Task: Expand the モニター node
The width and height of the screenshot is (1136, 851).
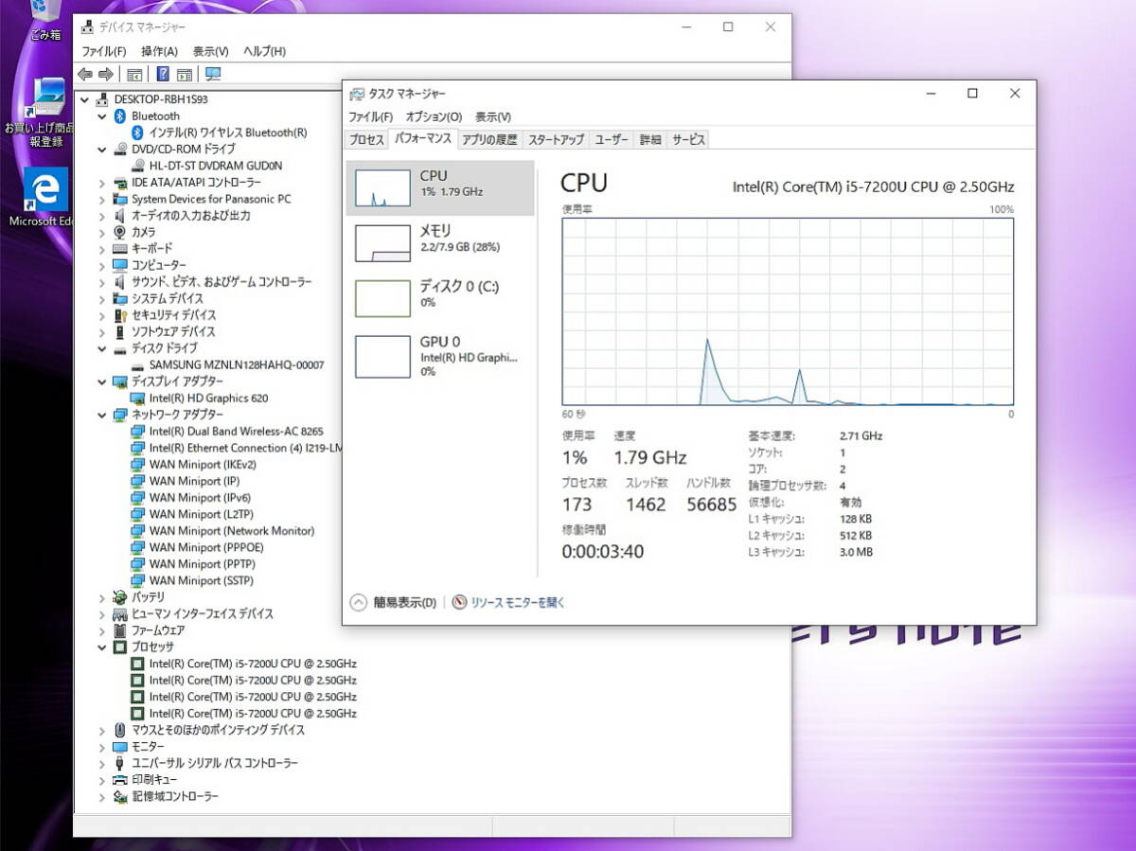Action: coord(102,747)
